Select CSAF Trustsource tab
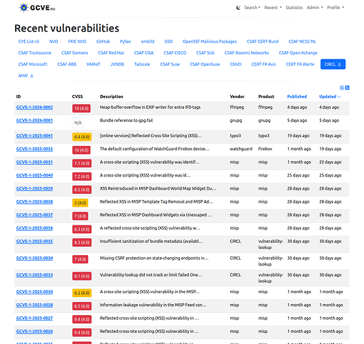This screenshot has height=344, width=364. (x=34, y=53)
